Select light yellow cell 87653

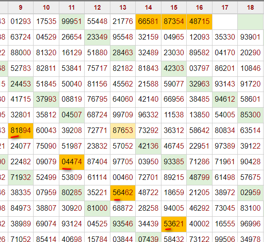(123, 131)
